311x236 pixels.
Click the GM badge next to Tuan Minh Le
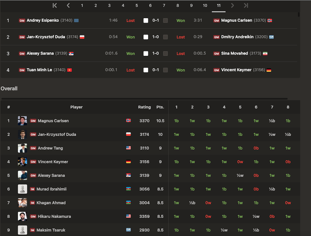[22, 70]
